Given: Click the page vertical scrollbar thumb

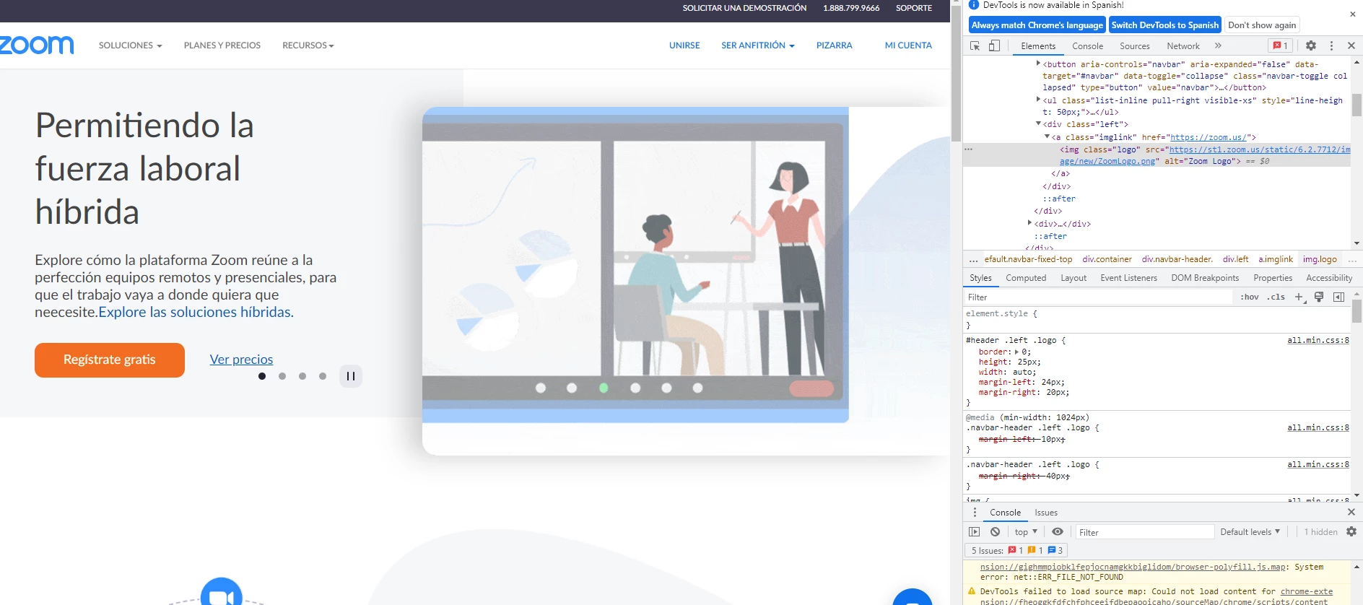Looking at the screenshot, I should [956, 74].
